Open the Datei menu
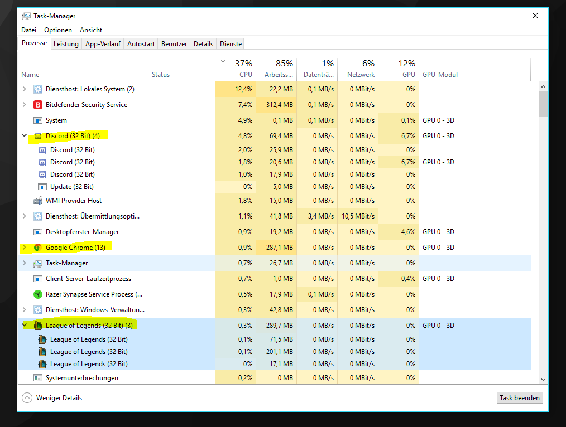This screenshot has height=427, width=566. pos(28,30)
